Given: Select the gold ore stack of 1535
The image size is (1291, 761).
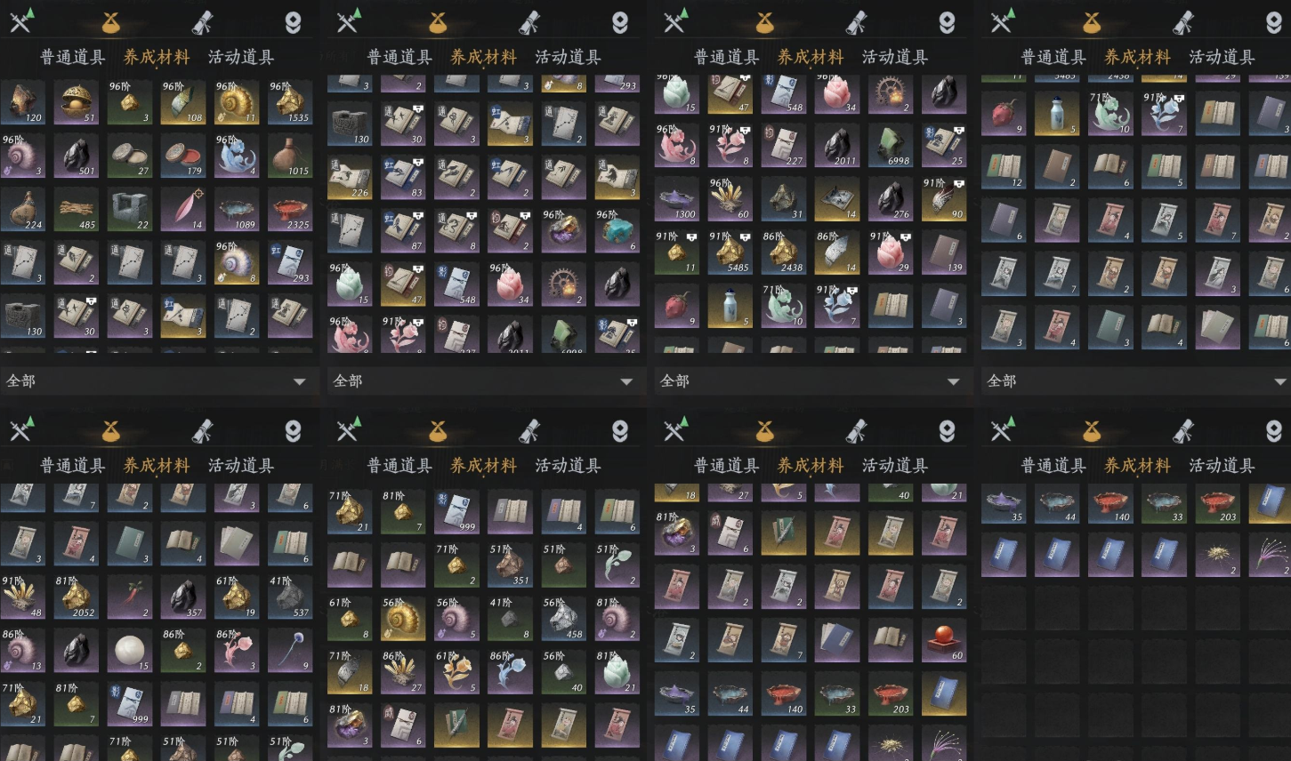Looking at the screenshot, I should [x=290, y=102].
